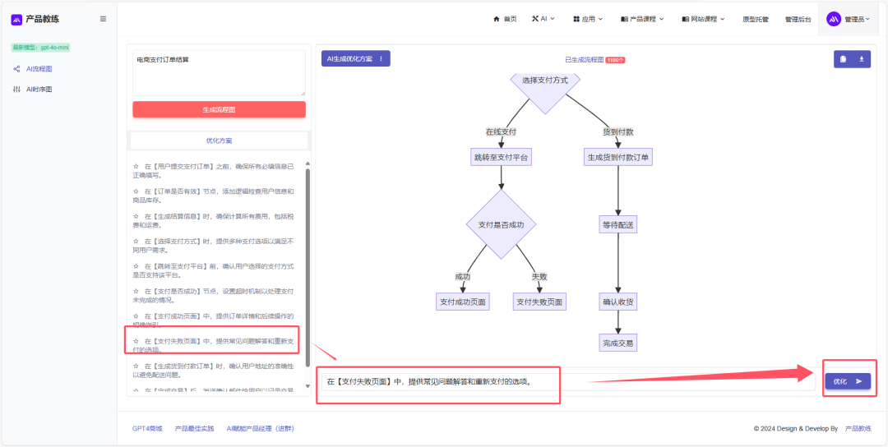Open the AI赋能产品经理（进阶）footer link
Image resolution: width=888 pixels, height=447 pixels.
pos(261,429)
